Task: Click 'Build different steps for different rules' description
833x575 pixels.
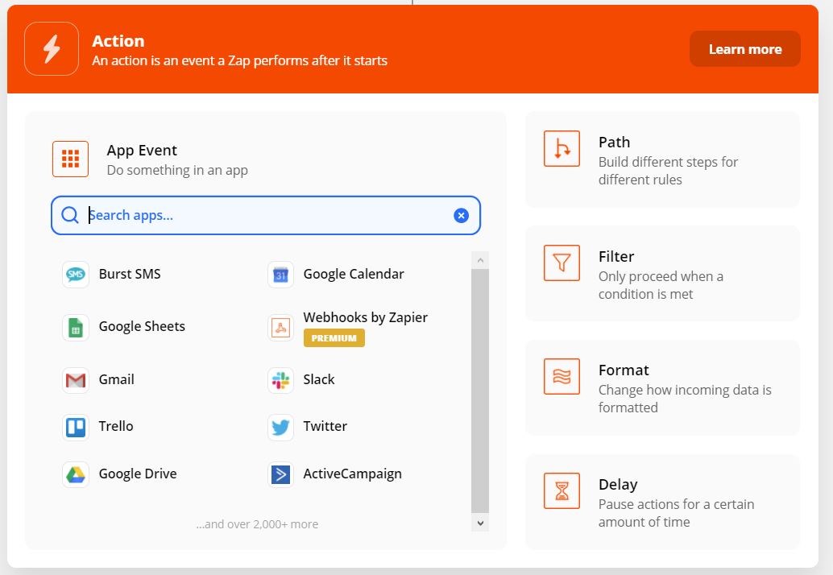Action: coord(668,171)
